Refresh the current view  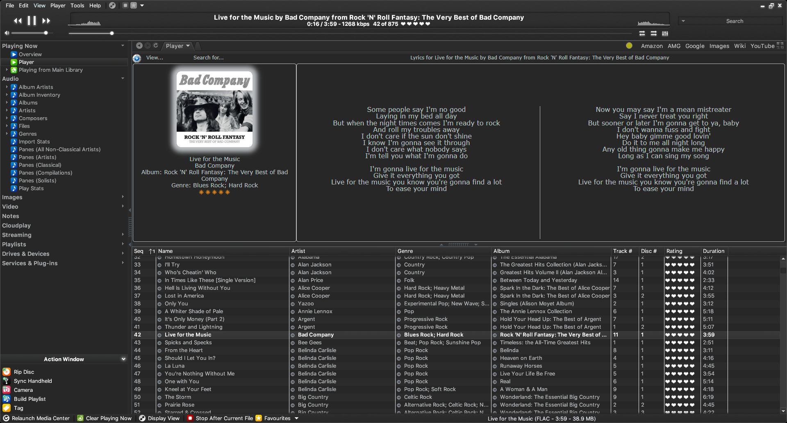click(x=156, y=45)
